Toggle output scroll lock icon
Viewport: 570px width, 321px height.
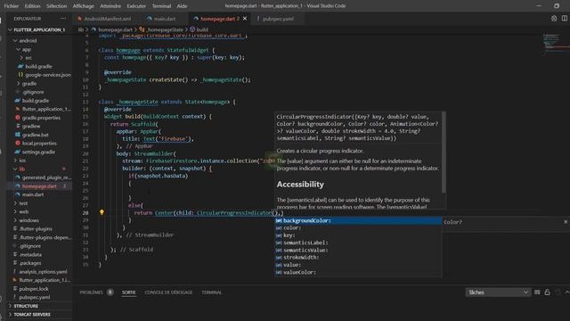pos(547,292)
